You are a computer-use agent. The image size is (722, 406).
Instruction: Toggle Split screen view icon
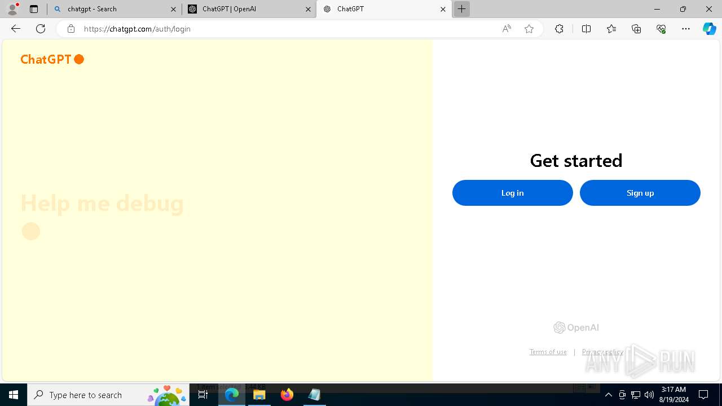[x=586, y=29]
